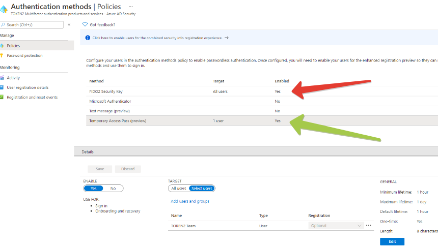Image resolution: width=438 pixels, height=246 pixels.
Task: Click the Policies sidebar icon
Action: pos(2,46)
